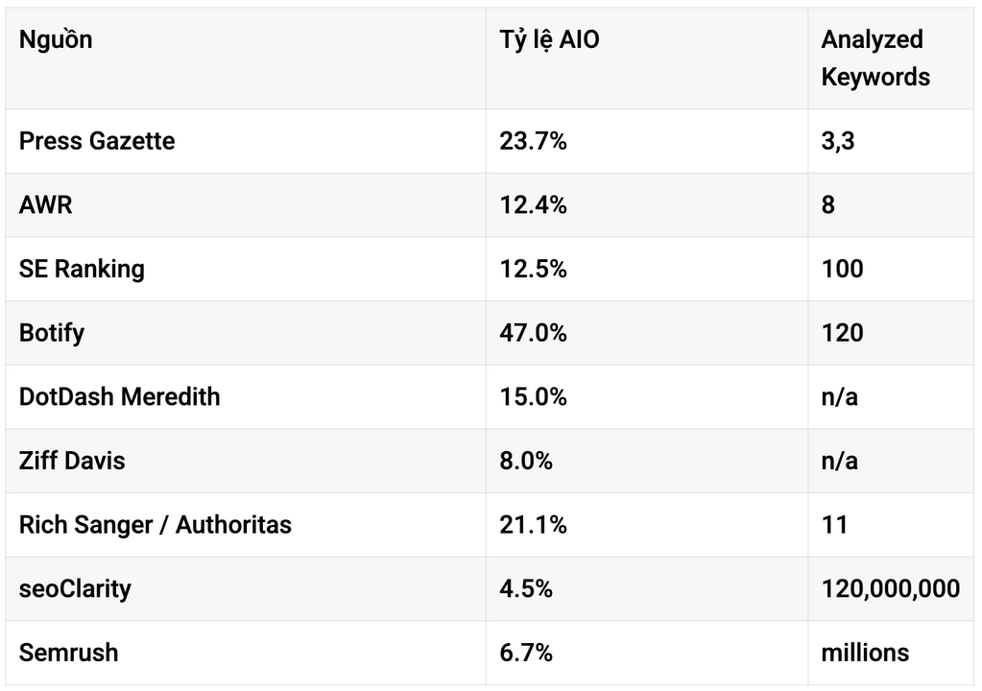Screen dimensions: 982x691
Task: Select the seoClarity source cell
Action: pos(75,588)
